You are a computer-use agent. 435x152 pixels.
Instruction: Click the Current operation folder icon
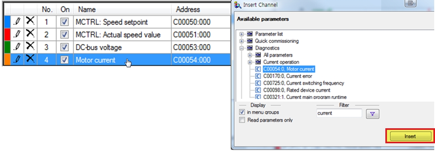pyautogui.click(x=258, y=62)
